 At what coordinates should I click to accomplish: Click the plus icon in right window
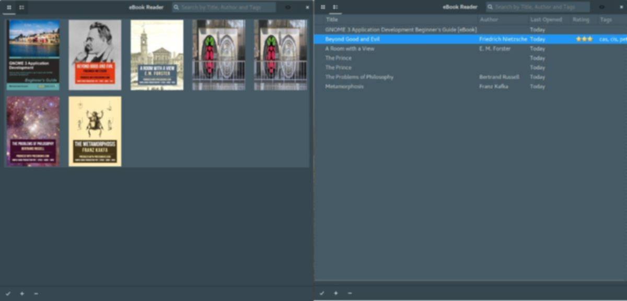pos(335,293)
